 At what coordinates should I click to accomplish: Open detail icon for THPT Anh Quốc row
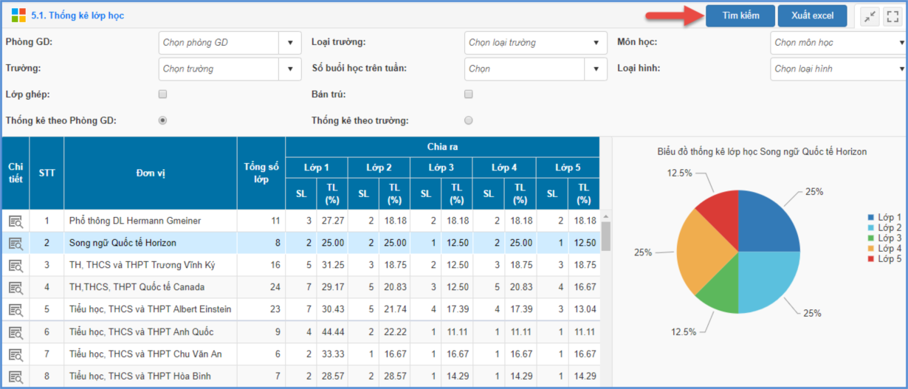pos(16,332)
